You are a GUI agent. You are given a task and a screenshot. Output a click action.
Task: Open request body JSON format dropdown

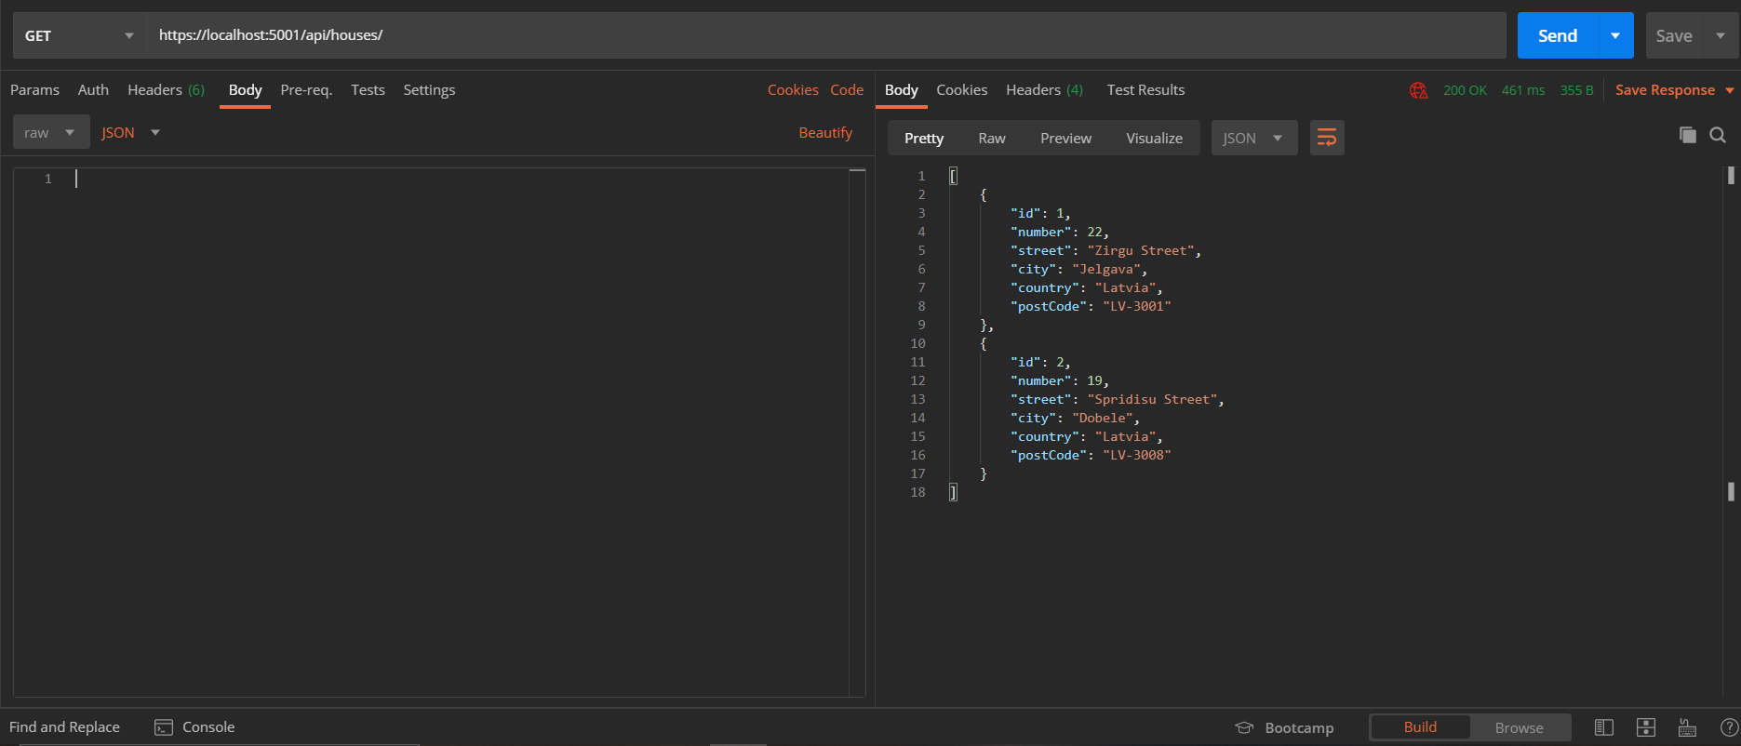[x=131, y=132]
